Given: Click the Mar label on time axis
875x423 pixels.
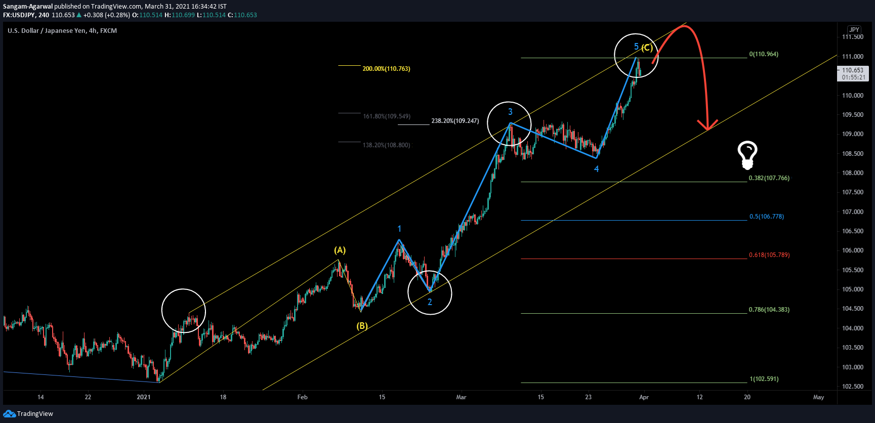Looking at the screenshot, I should [x=461, y=397].
